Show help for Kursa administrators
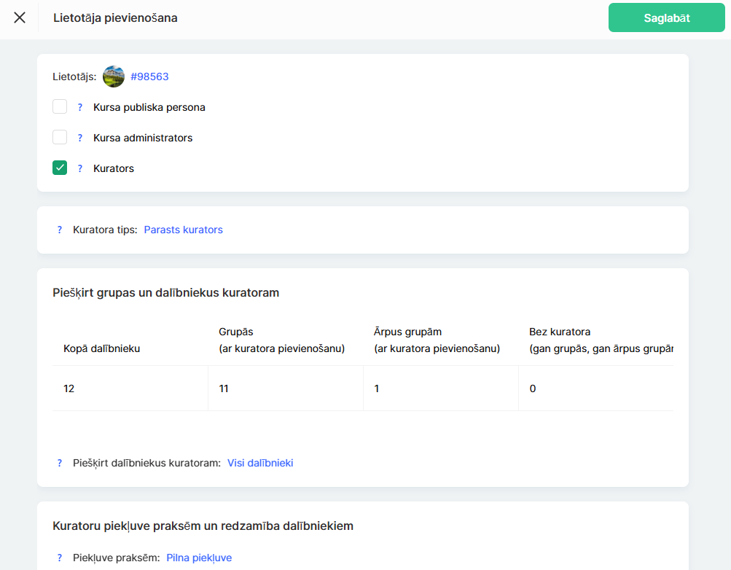The image size is (731, 570). (x=80, y=138)
